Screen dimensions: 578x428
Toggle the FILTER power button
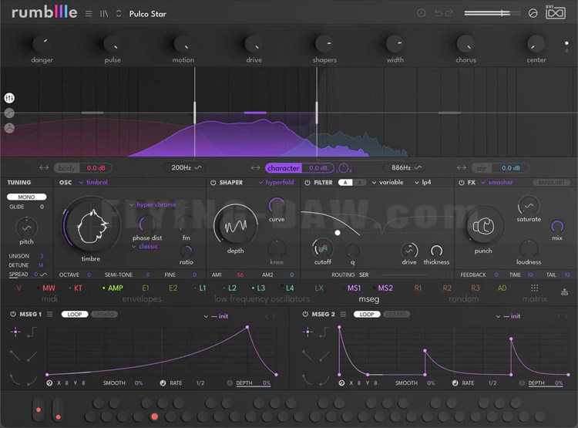[307, 183]
